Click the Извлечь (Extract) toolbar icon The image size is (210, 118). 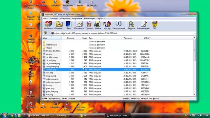coord(59,25)
